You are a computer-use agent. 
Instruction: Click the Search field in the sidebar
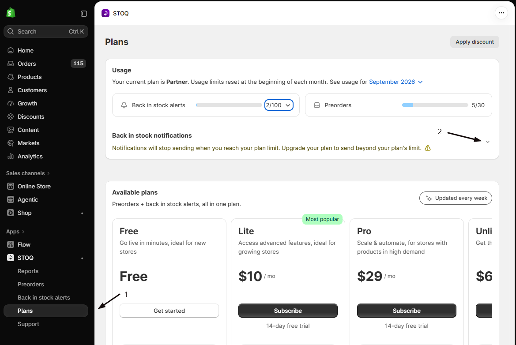click(x=46, y=32)
